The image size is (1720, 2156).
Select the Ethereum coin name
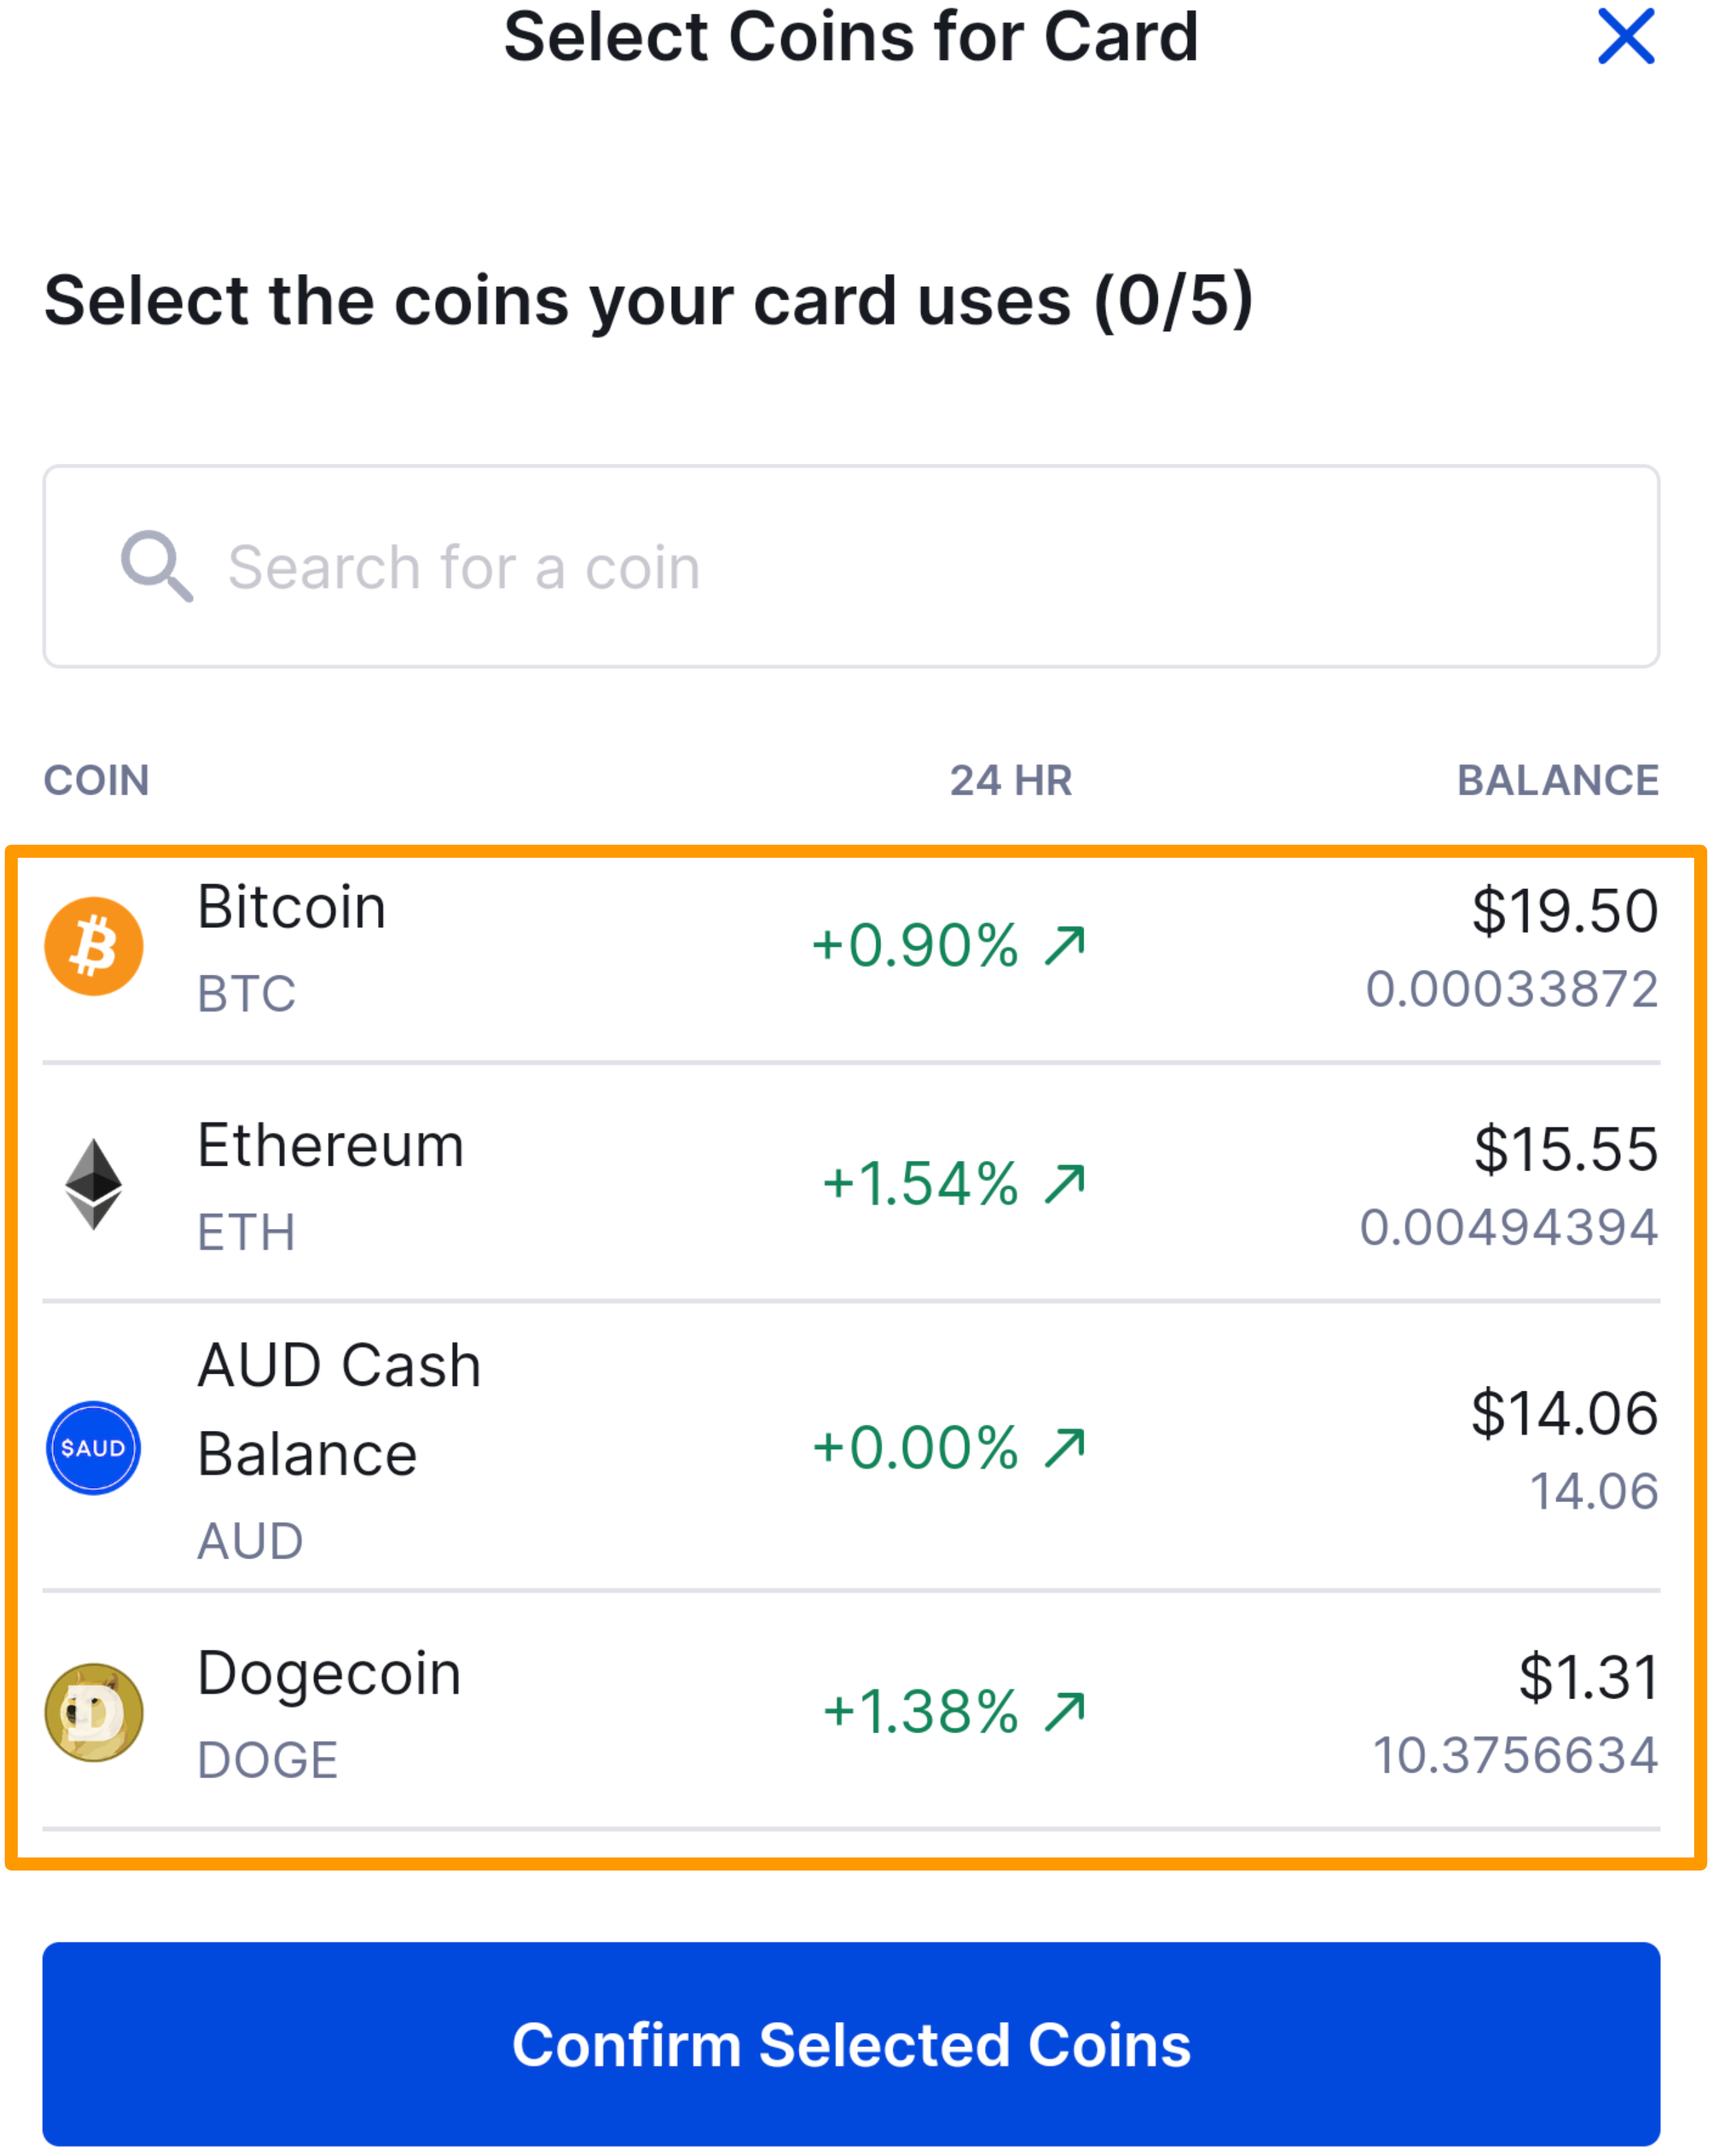tap(331, 1146)
